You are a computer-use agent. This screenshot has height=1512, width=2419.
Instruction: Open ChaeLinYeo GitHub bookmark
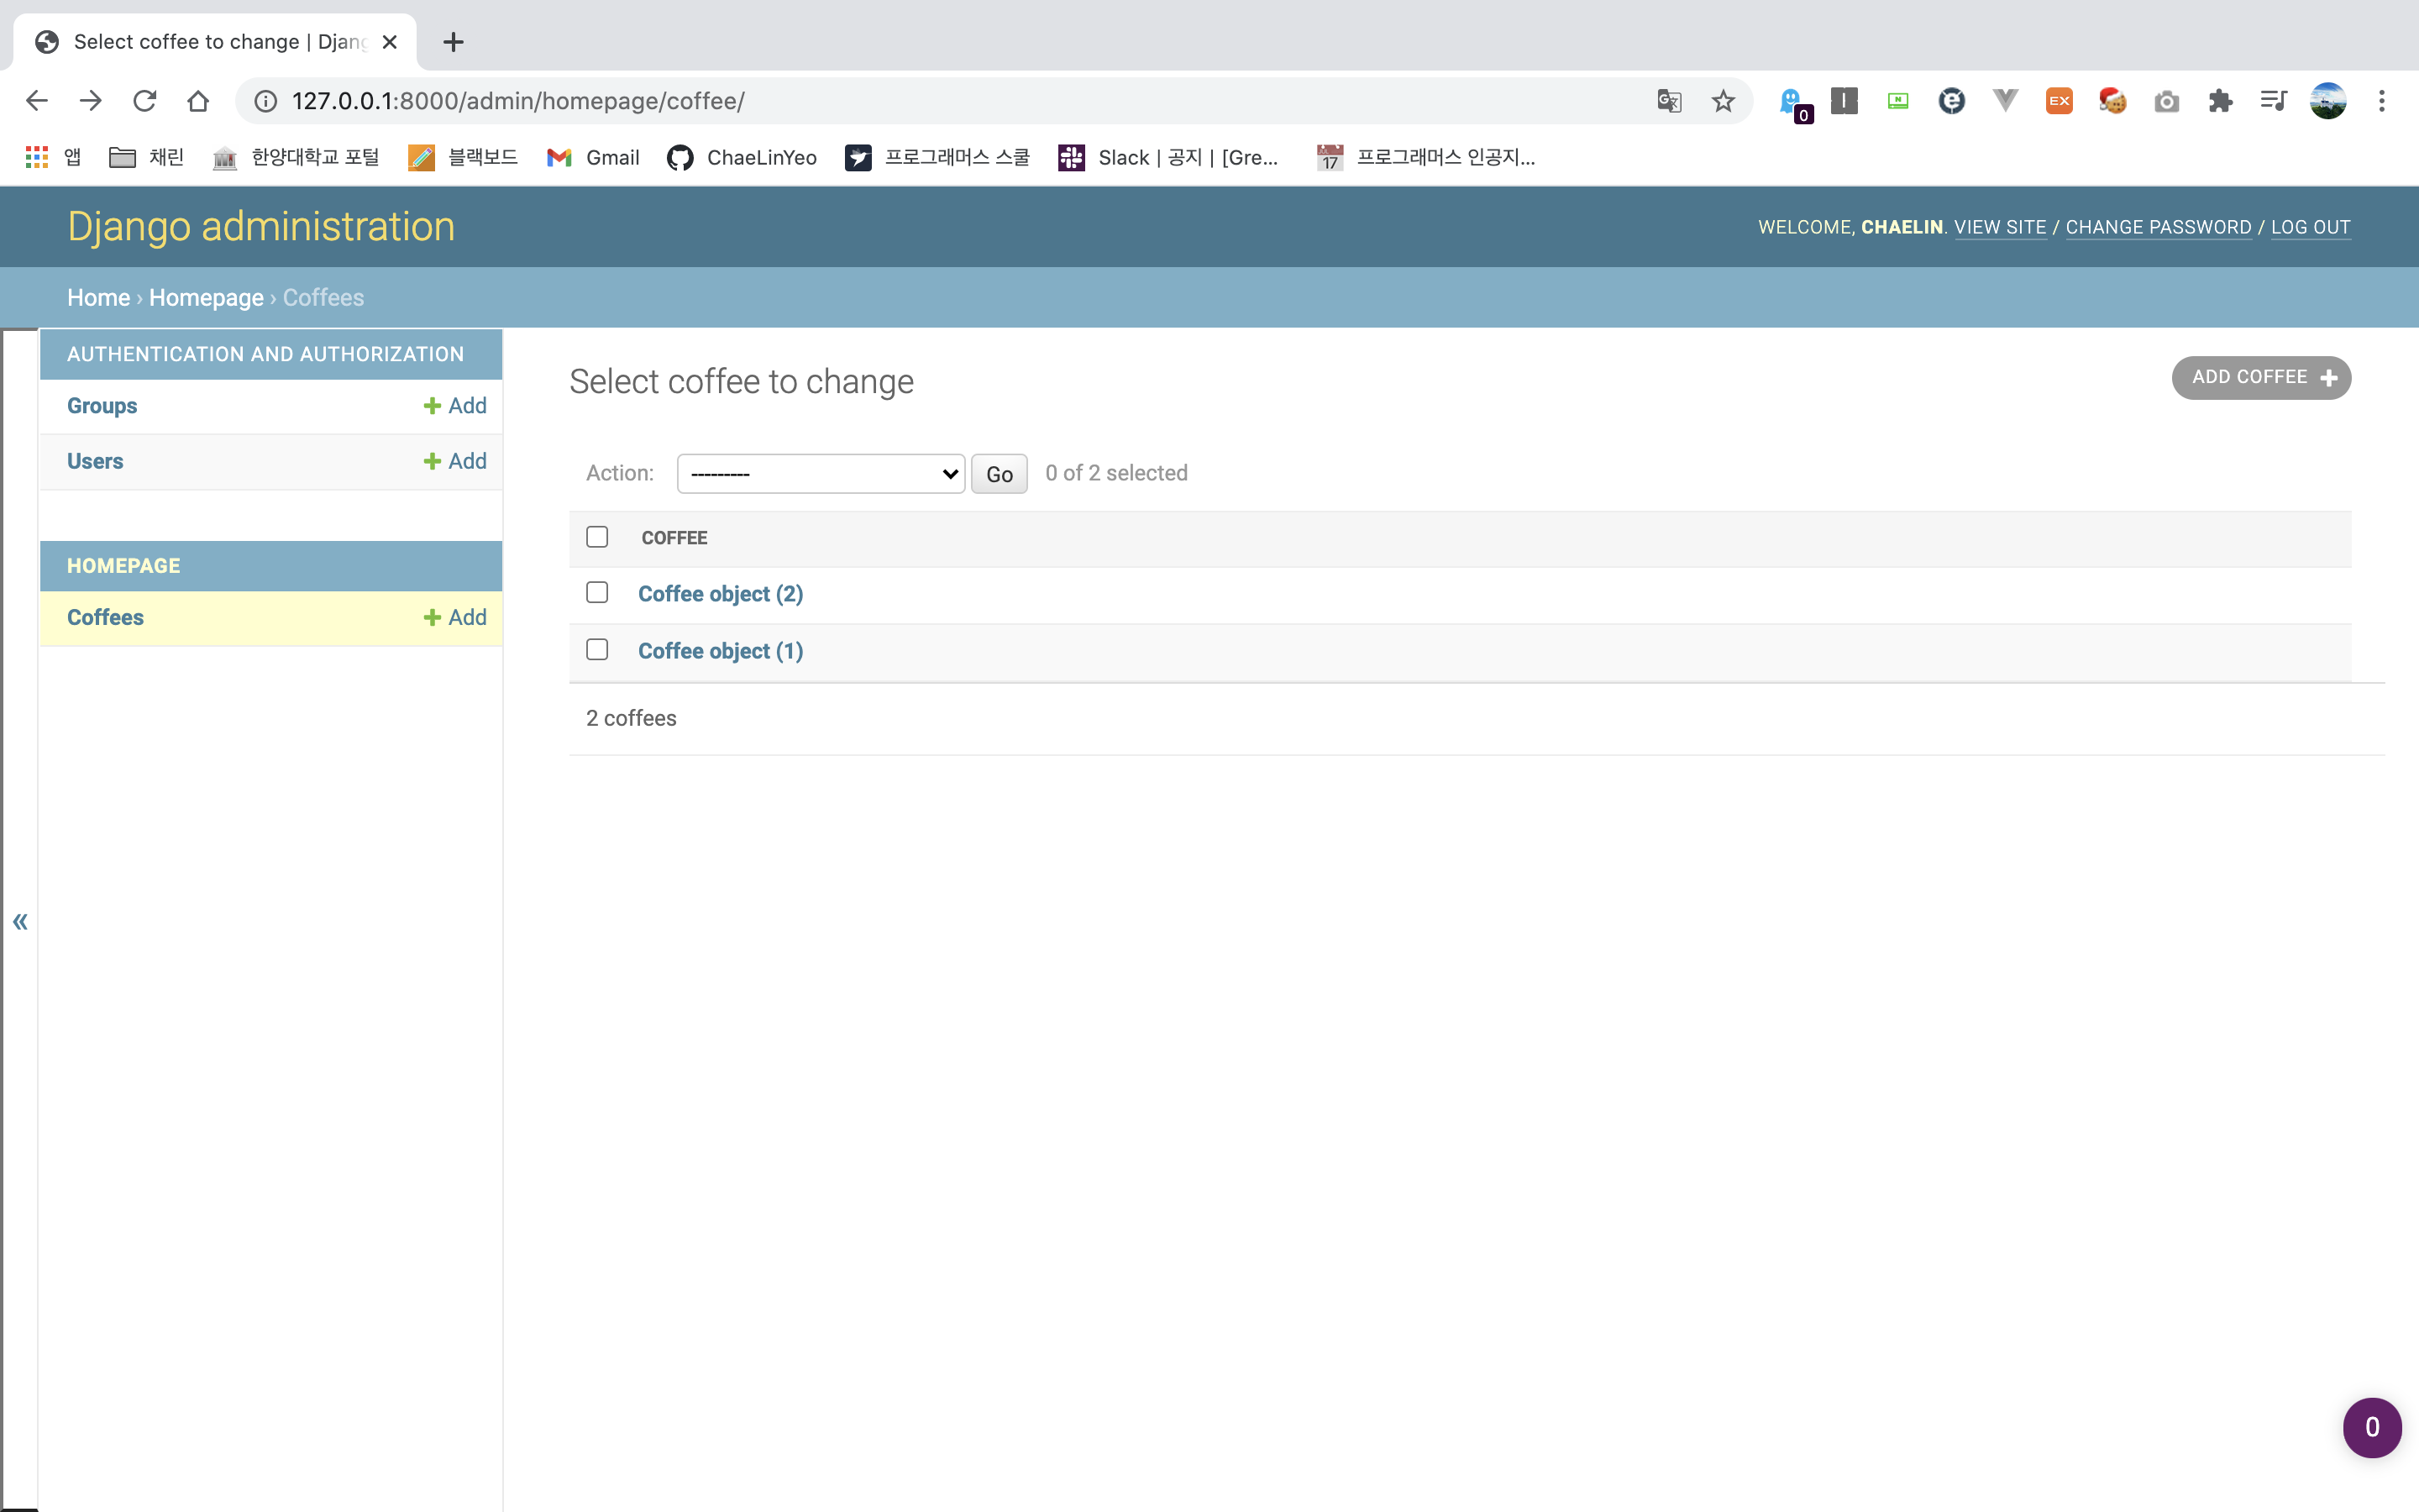(x=742, y=157)
